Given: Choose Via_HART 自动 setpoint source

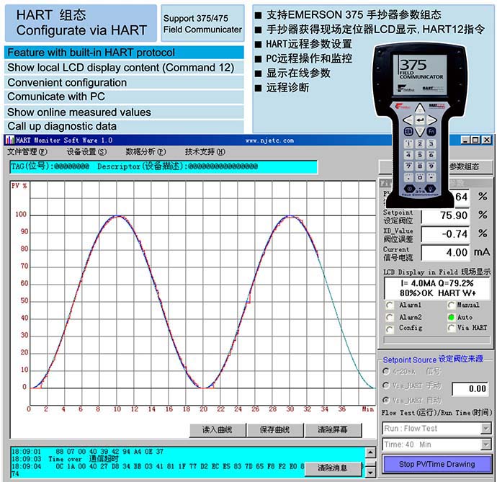Looking at the screenshot, I should click(x=386, y=400).
